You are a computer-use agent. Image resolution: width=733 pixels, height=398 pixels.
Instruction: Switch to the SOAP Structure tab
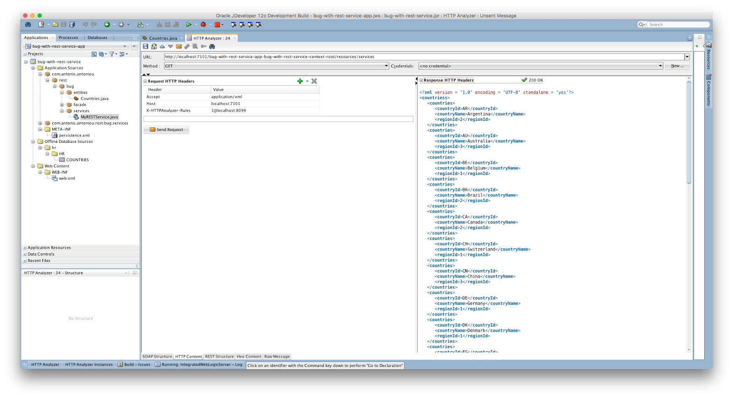click(x=157, y=356)
